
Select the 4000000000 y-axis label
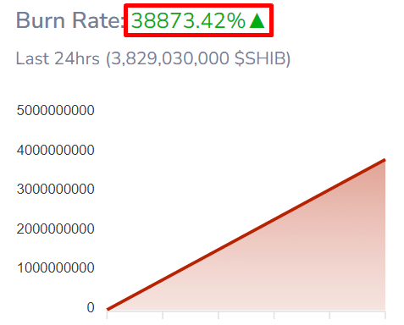(56, 150)
